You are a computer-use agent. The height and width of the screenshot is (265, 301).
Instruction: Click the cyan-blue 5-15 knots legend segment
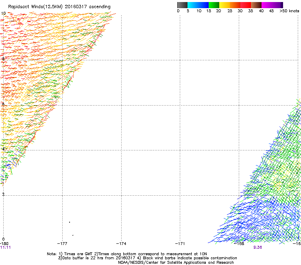point(198,5)
